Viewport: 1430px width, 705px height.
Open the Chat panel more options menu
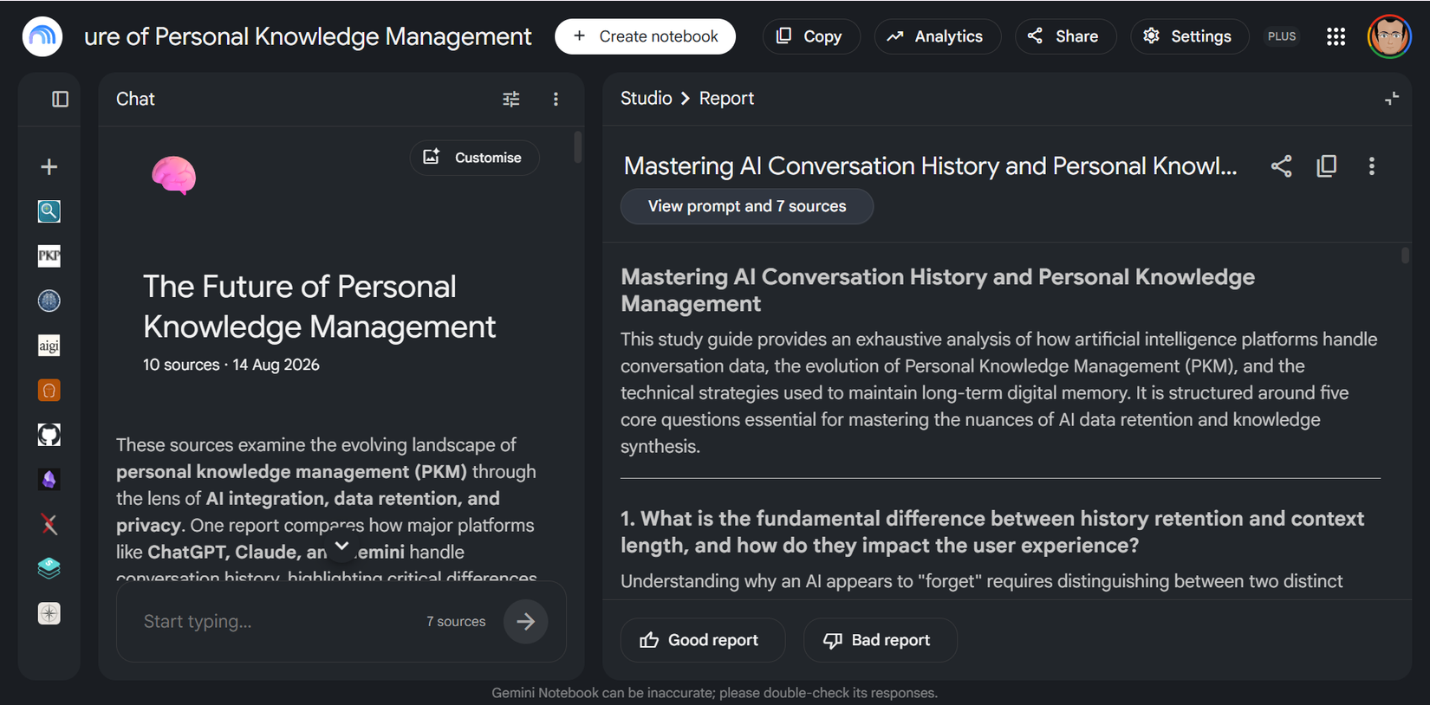tap(556, 99)
